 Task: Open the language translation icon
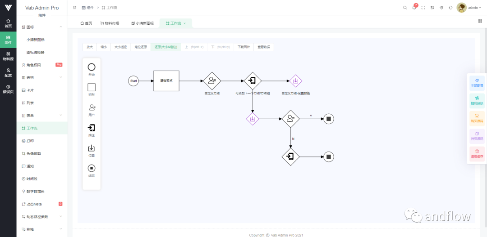(x=432, y=8)
